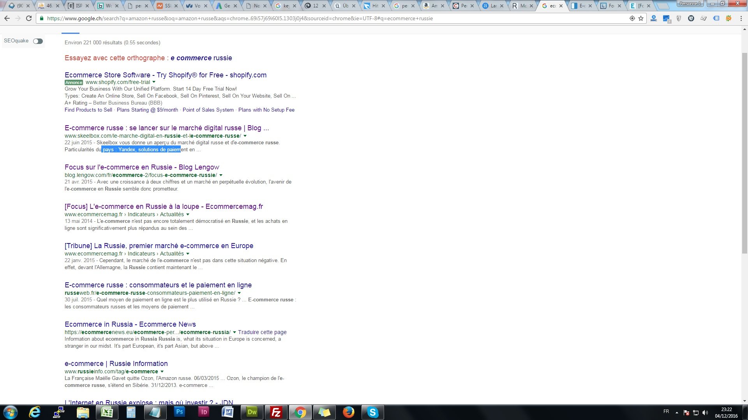The width and height of the screenshot is (748, 420).
Task: Open 'Ecommerce in Russia - Ecommerce News' result
Action: click(x=130, y=324)
